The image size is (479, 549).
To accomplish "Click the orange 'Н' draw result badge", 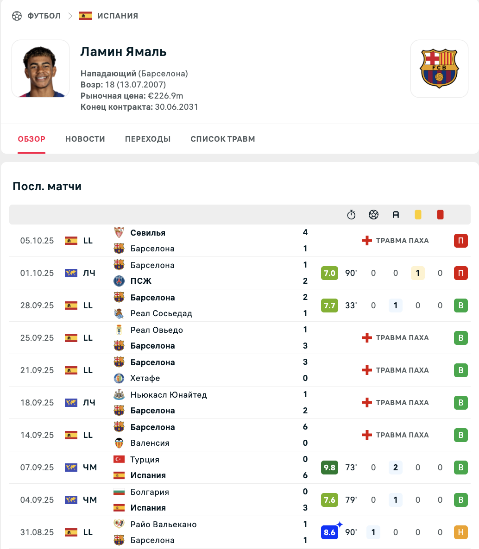I will [x=460, y=532].
